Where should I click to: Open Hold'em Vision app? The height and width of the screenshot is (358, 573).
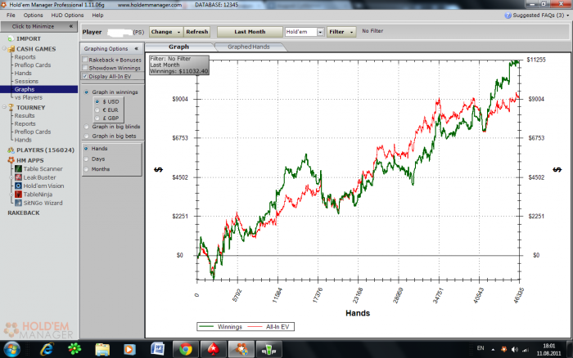(39, 186)
